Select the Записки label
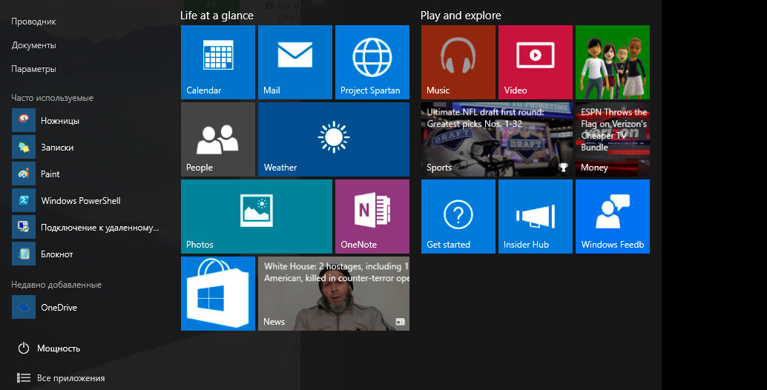The height and width of the screenshot is (390, 767). click(x=57, y=147)
